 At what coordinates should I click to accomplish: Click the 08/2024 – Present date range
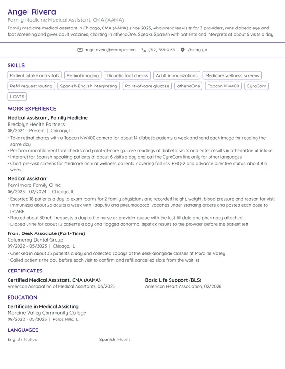pos(26,131)
